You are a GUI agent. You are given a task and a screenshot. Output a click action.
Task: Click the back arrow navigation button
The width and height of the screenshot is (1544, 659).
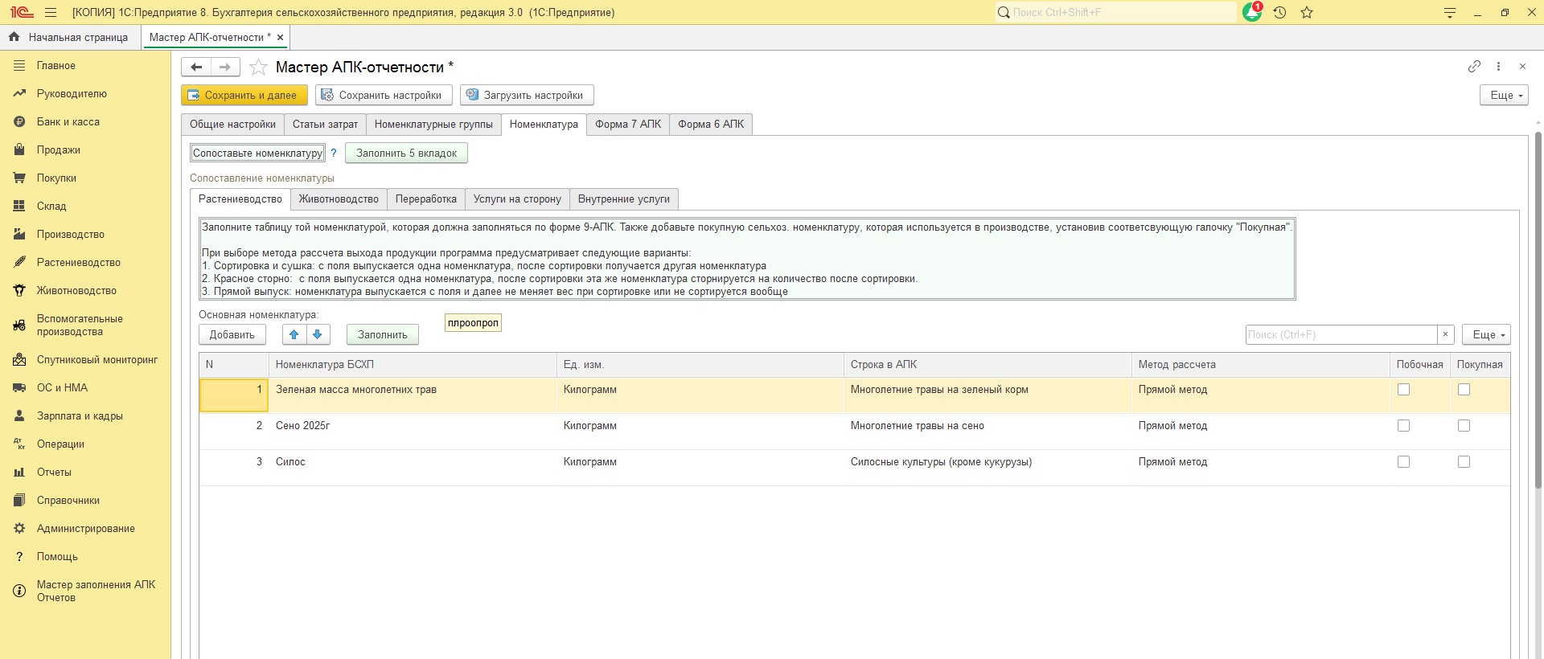point(195,67)
